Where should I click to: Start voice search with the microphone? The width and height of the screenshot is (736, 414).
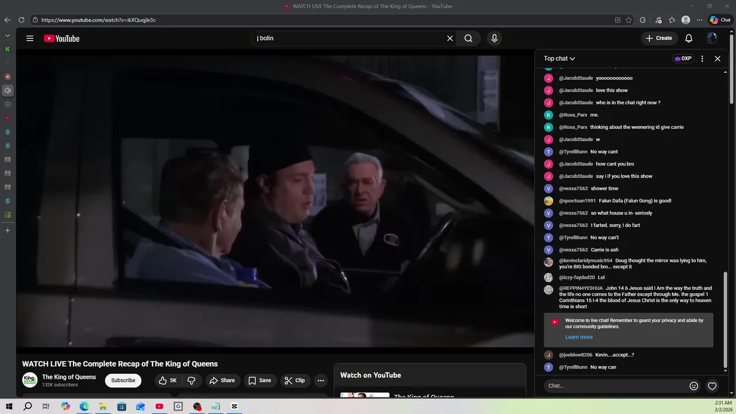[x=494, y=39]
